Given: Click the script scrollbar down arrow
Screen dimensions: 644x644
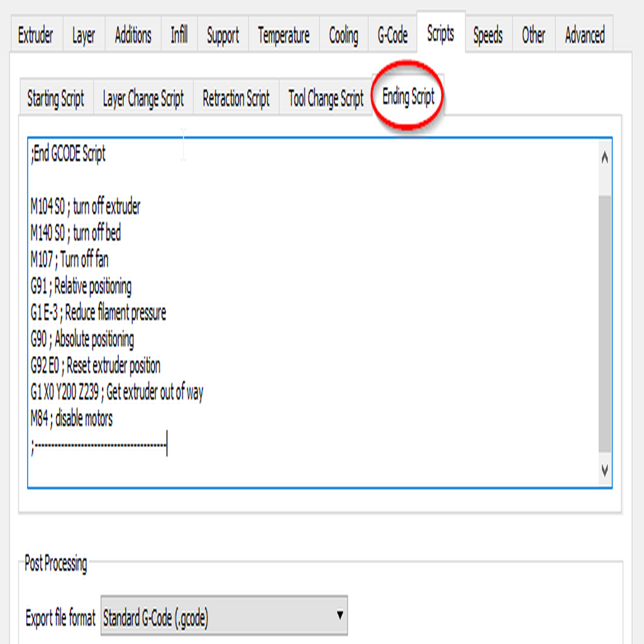Looking at the screenshot, I should point(604,470).
